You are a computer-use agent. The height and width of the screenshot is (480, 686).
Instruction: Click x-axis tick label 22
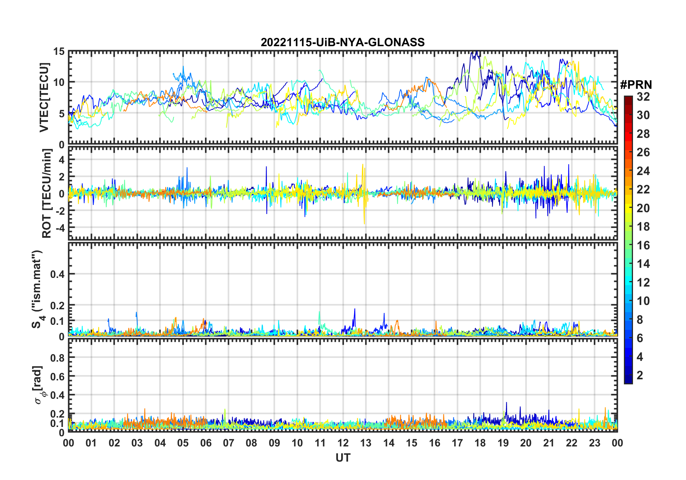click(572, 443)
